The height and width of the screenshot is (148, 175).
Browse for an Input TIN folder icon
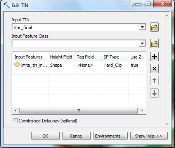154,27
